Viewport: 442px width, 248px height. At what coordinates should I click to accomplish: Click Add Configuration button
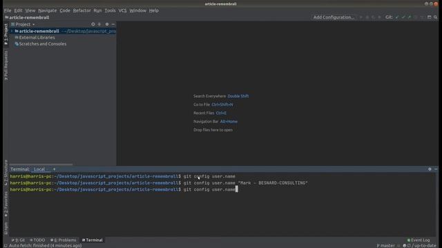coord(334,17)
